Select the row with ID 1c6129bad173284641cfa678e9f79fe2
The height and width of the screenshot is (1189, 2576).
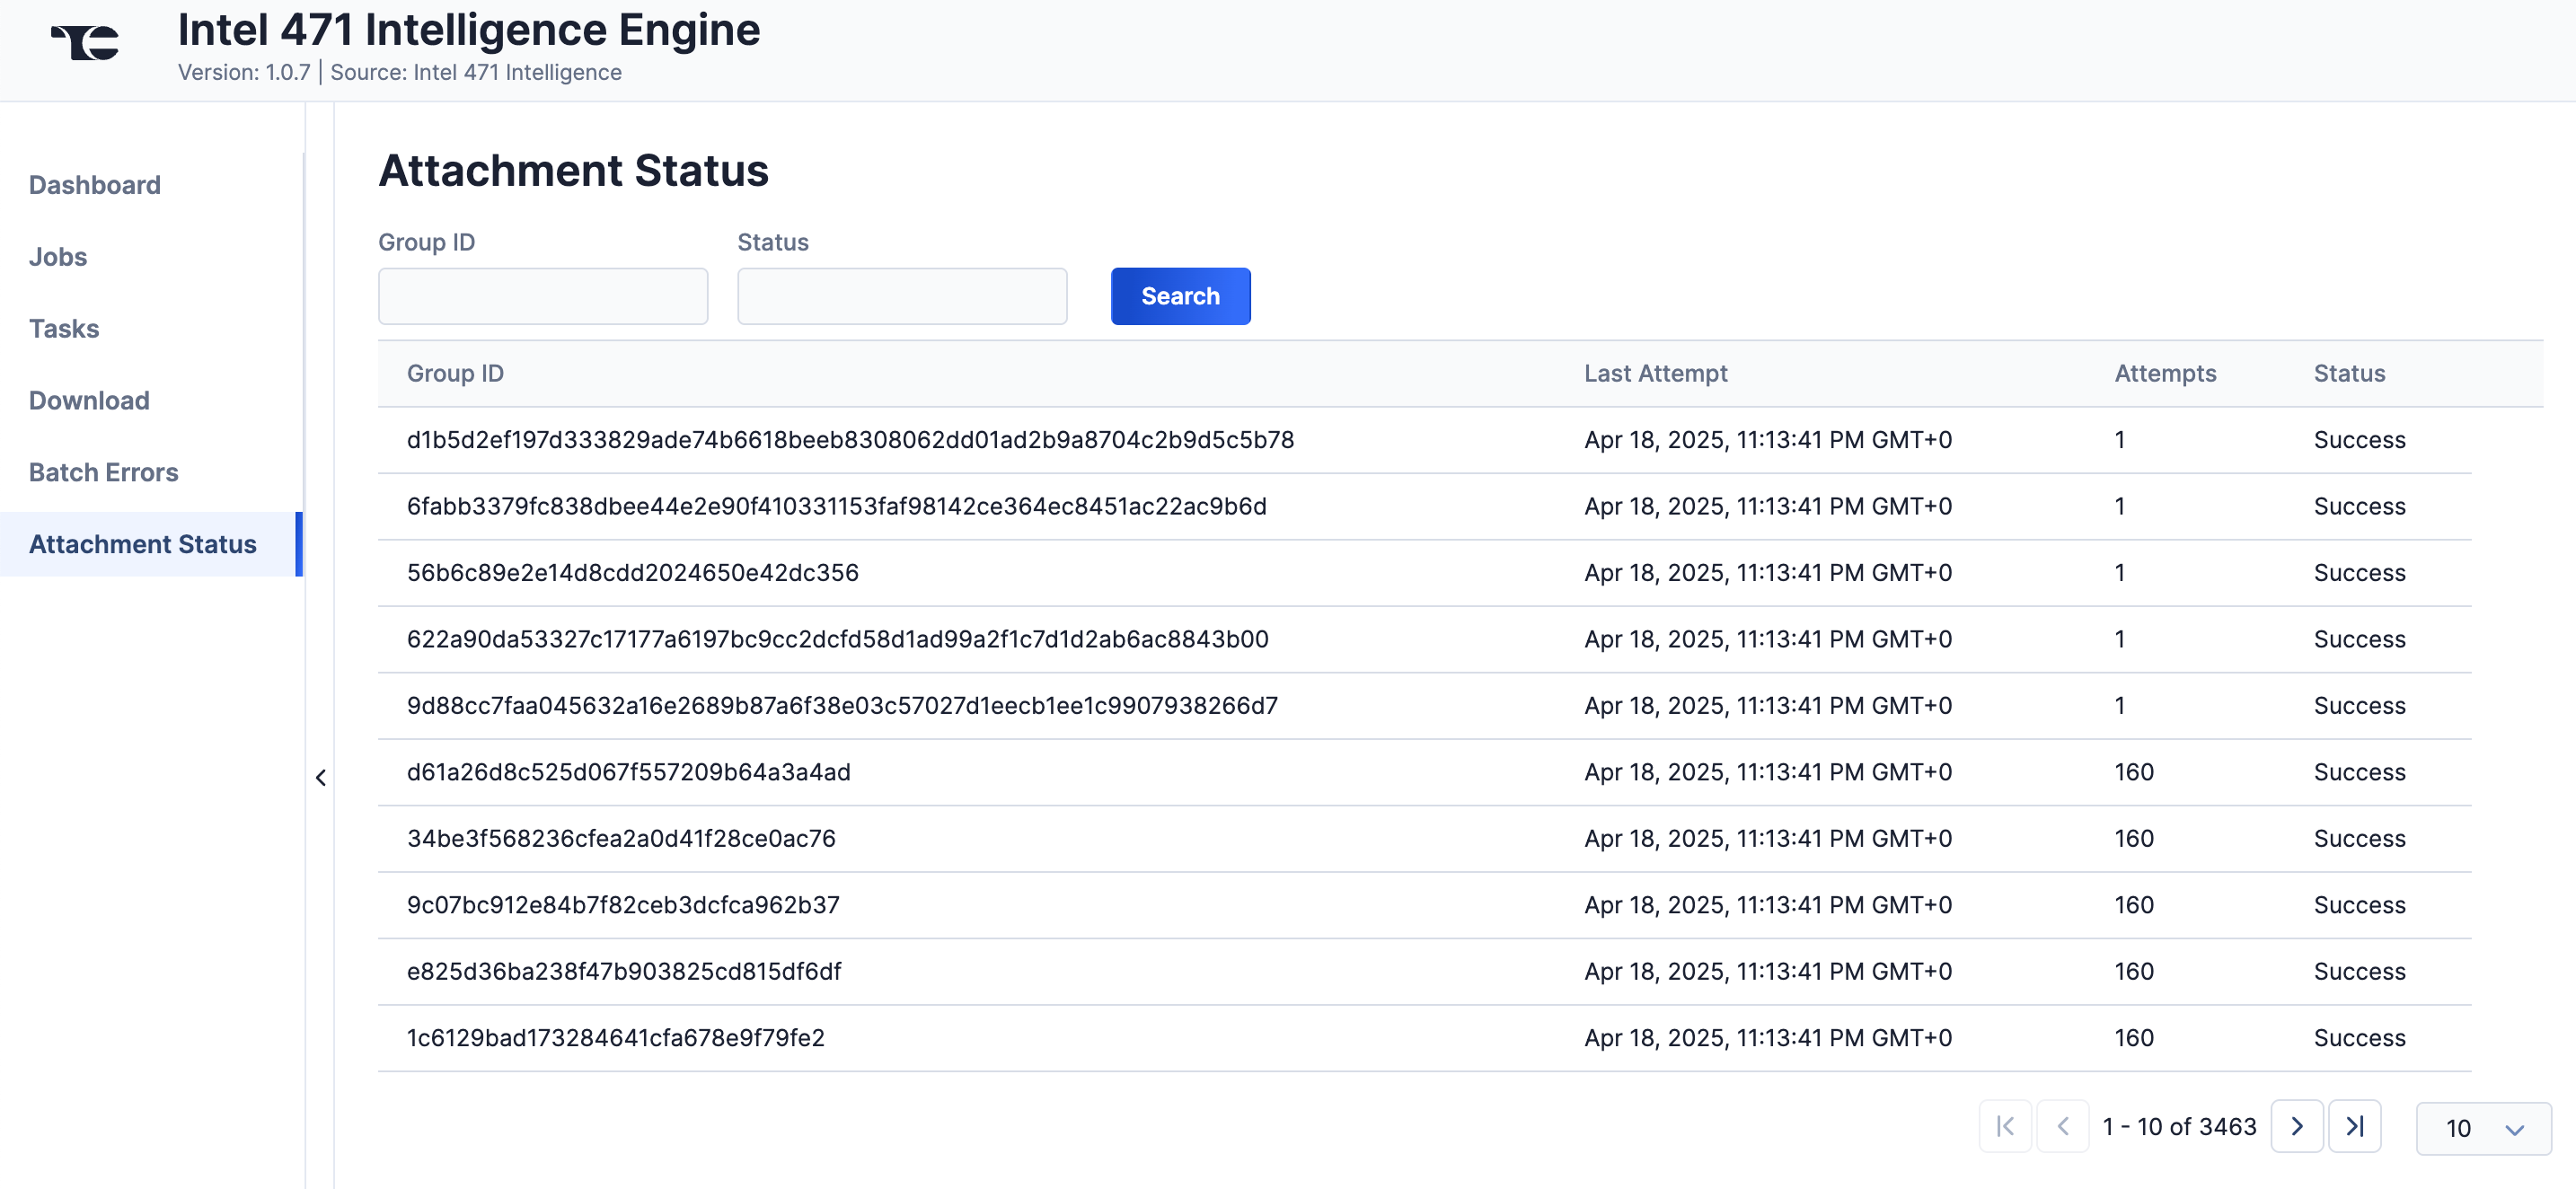tap(616, 1038)
